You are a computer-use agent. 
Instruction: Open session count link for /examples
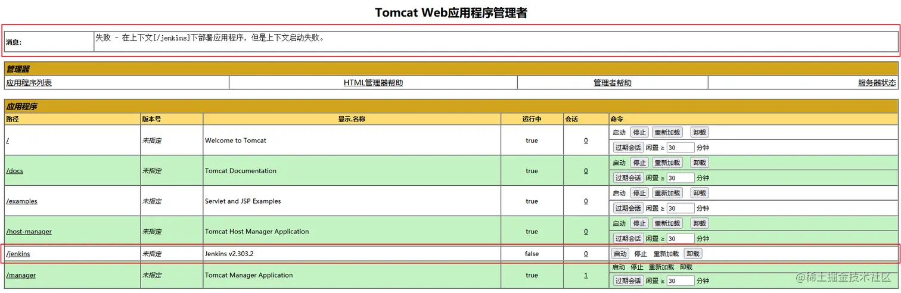[x=586, y=201]
